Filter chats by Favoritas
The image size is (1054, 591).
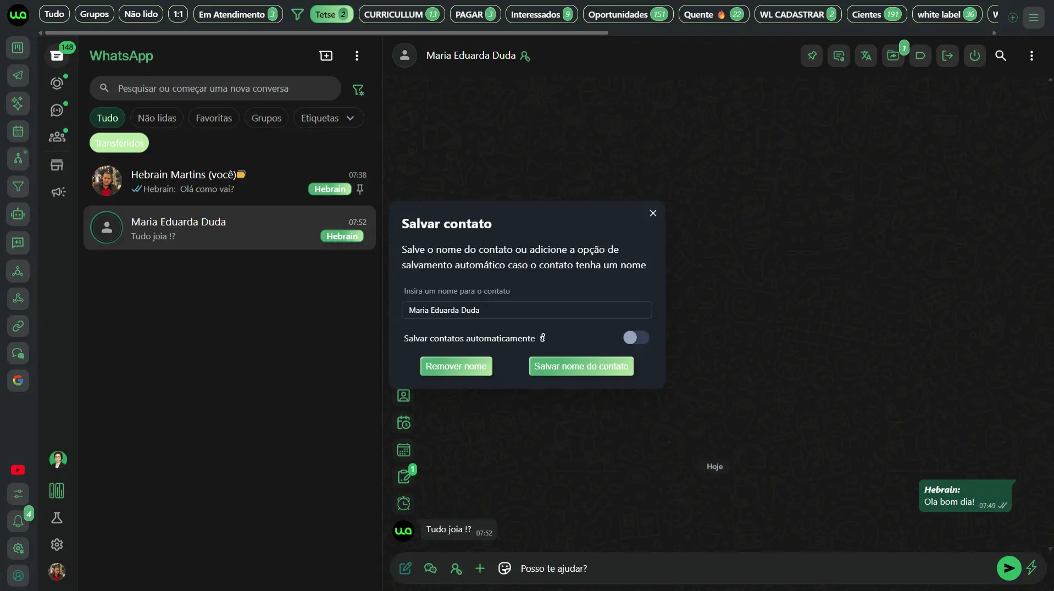click(214, 118)
